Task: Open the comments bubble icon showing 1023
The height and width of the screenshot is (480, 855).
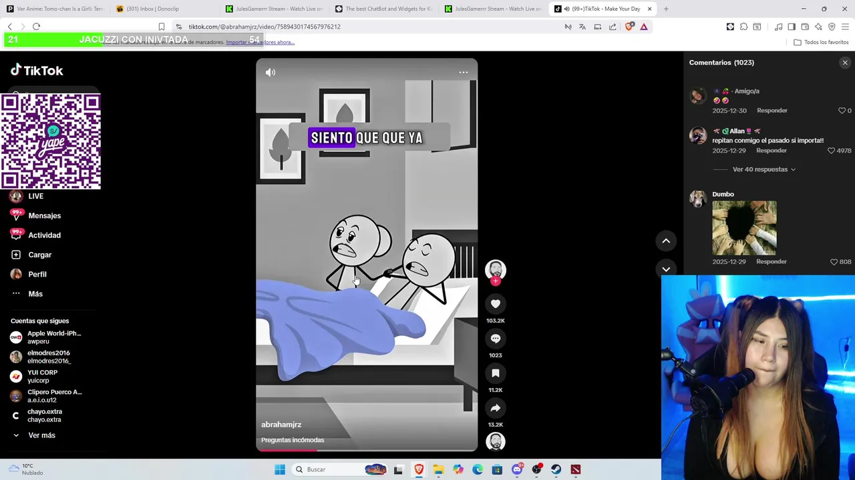Action: [496, 339]
